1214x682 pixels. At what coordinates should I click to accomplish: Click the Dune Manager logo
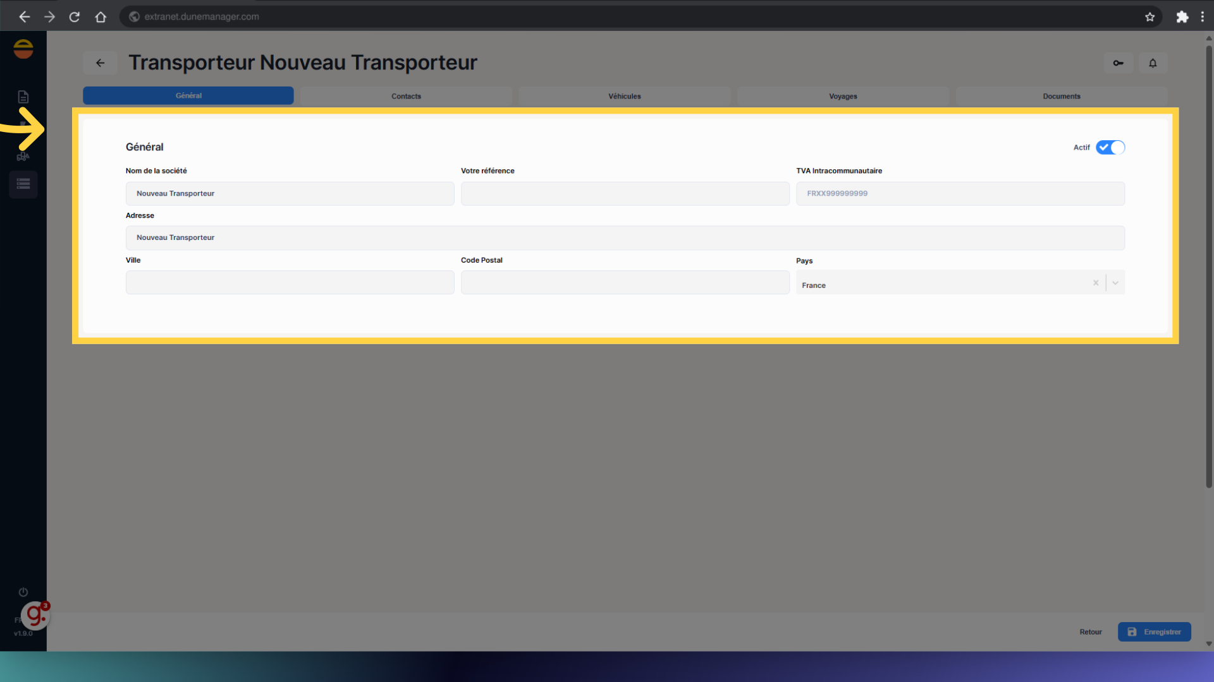pyautogui.click(x=23, y=49)
